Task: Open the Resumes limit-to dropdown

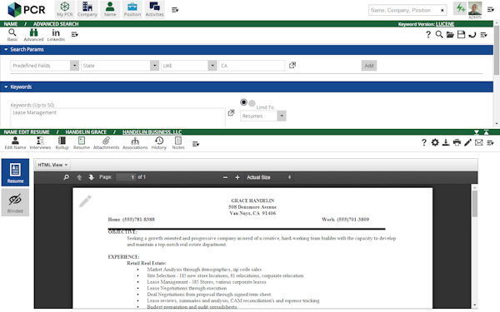Action: (263, 116)
